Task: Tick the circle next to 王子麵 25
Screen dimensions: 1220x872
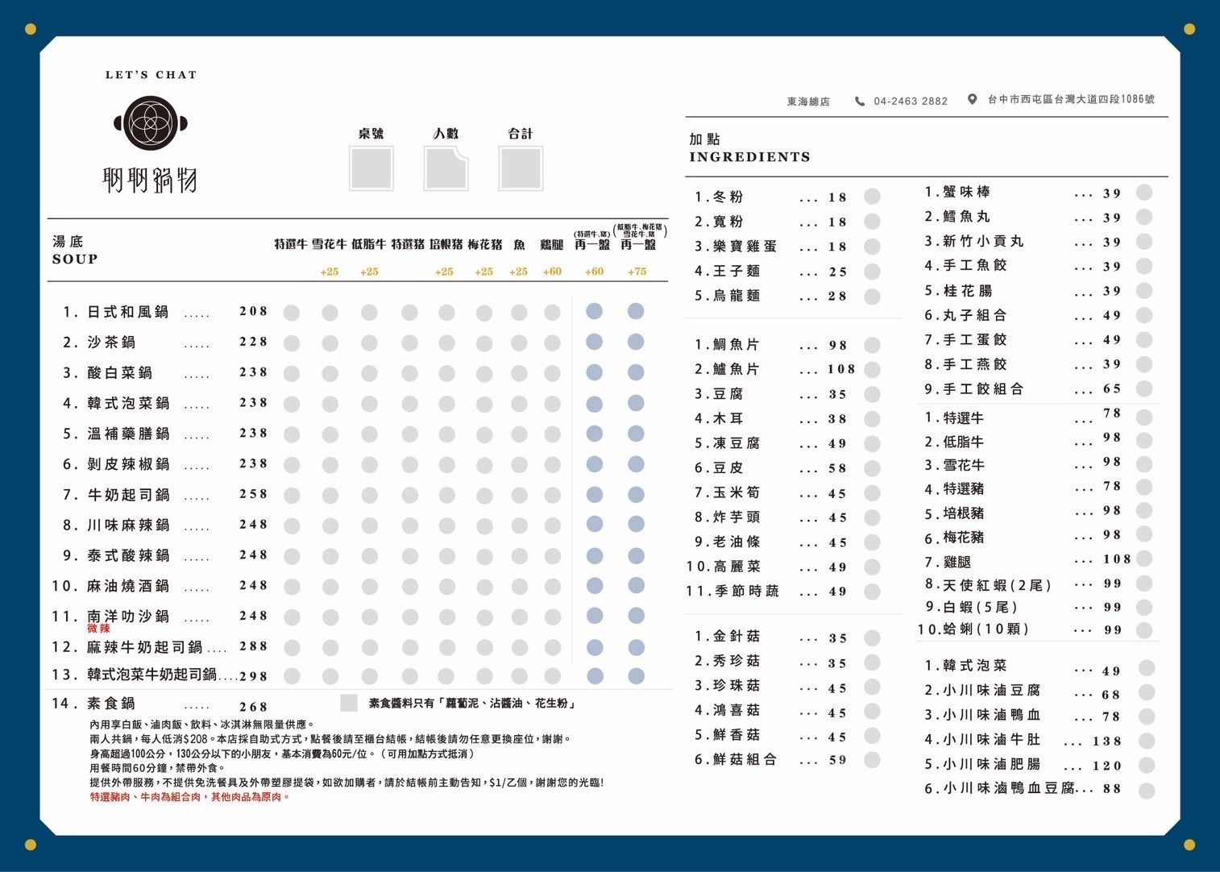Action: pyautogui.click(x=872, y=272)
